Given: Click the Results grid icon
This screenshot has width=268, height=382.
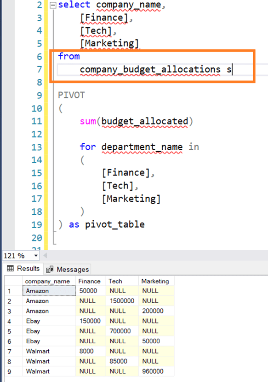Looking at the screenshot, I should [10, 269].
